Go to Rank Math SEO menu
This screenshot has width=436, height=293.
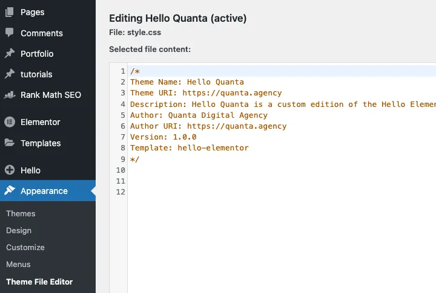[50, 95]
